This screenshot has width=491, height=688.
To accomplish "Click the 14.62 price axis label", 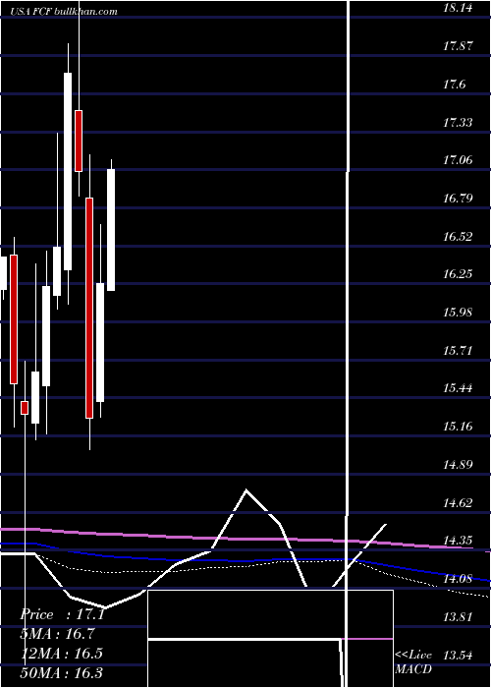I will point(458,502).
